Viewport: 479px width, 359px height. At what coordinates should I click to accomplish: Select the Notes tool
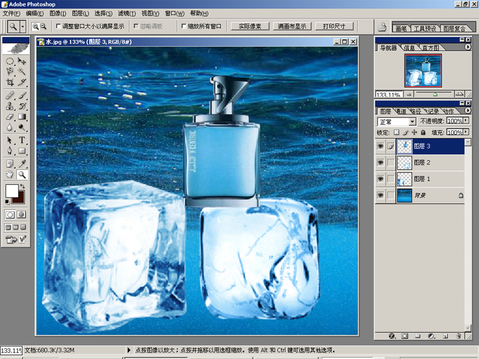pos(10,164)
